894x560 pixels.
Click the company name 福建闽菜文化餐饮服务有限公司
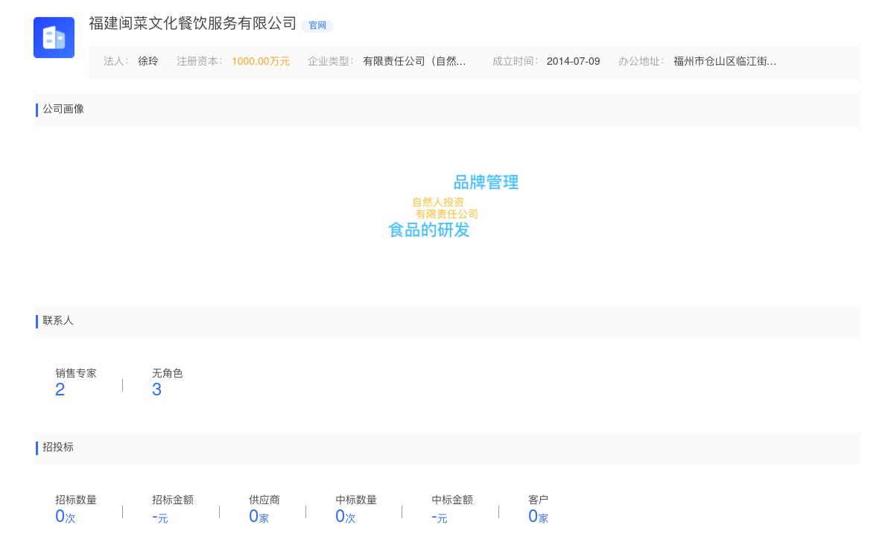tap(193, 24)
